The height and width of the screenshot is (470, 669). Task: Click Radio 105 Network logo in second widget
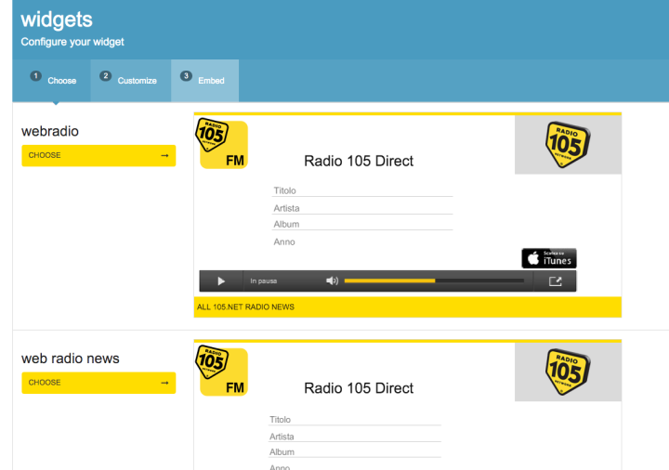[568, 372]
